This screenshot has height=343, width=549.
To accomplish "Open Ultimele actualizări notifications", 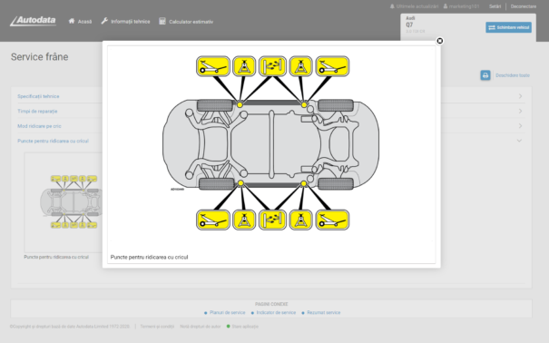I will tap(414, 6).
